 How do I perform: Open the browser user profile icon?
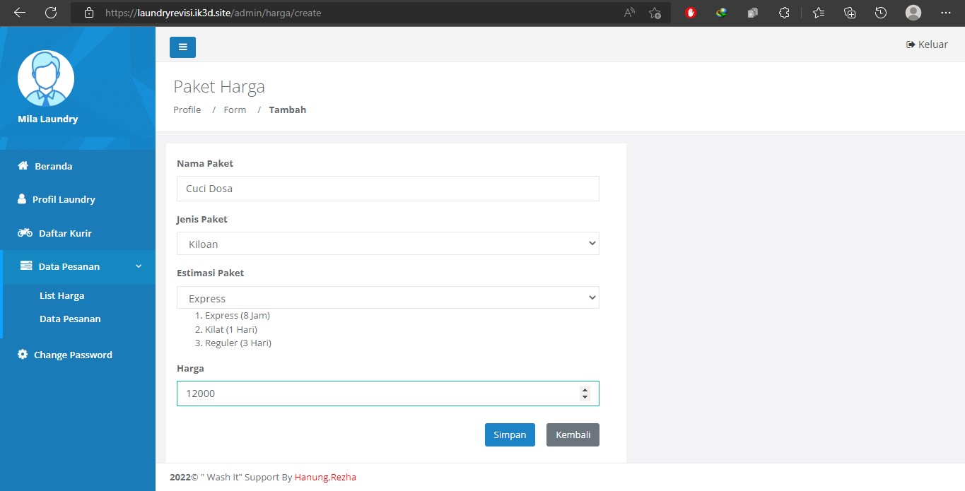(x=913, y=13)
